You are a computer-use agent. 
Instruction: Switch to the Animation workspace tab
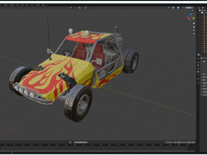[22, 5]
